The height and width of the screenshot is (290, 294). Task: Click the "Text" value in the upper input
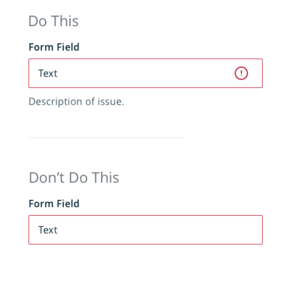(48, 73)
